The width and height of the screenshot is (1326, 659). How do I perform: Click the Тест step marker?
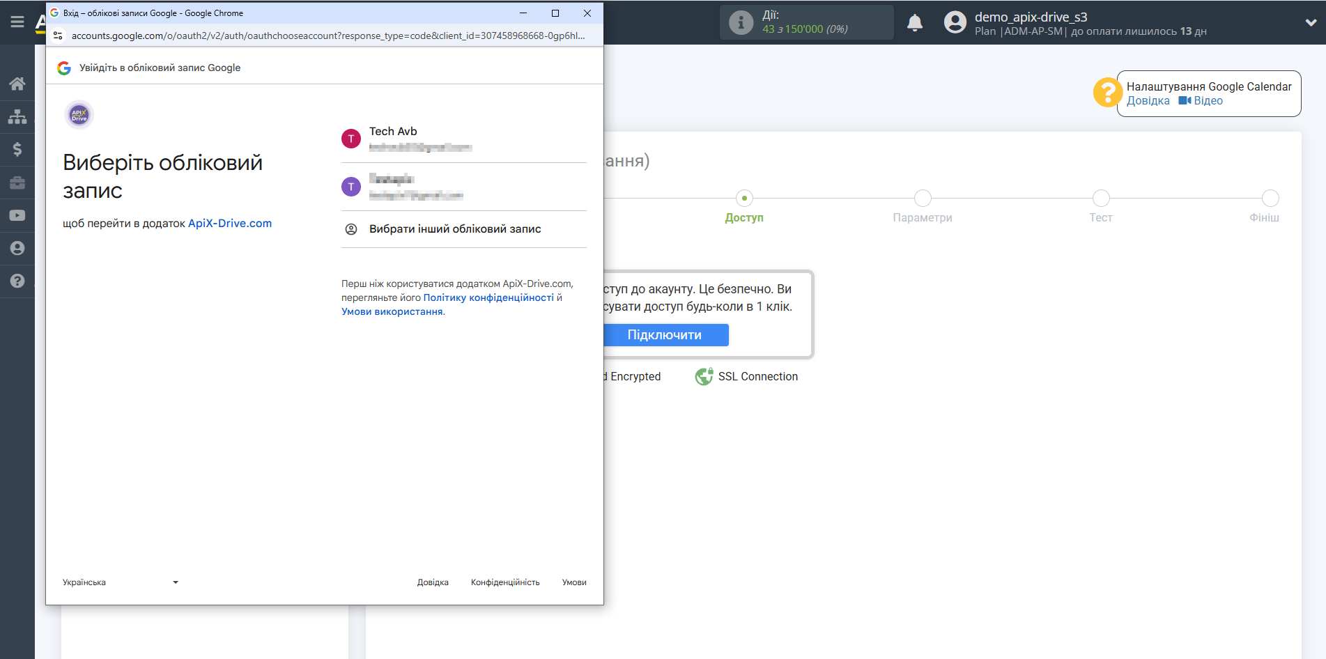(x=1101, y=199)
